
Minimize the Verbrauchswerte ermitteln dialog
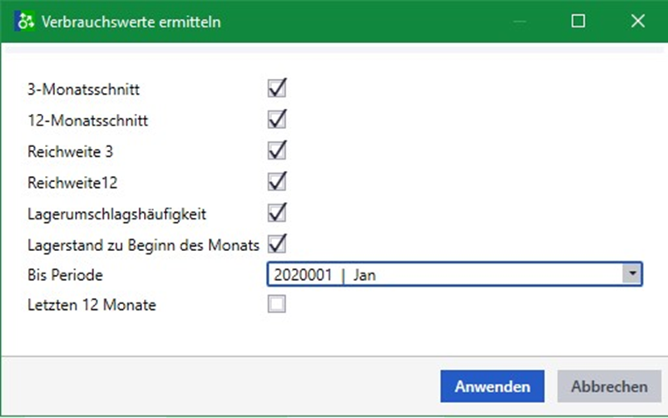point(522,22)
